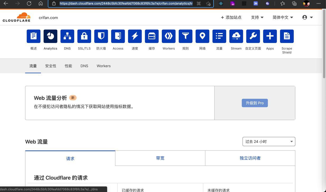Open the 网络 location pin icon
Image resolution: width=326 pixels, height=192 pixels.
tap(202, 36)
